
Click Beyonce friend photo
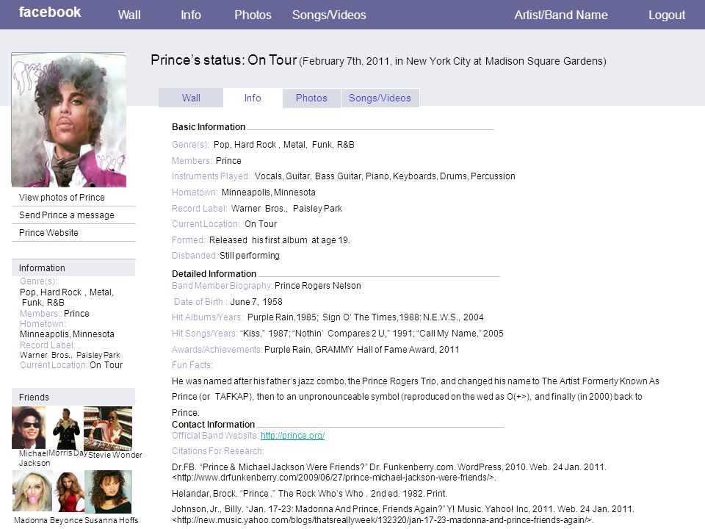[x=69, y=492]
